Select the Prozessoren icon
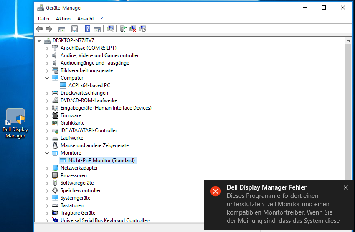The image size is (355, 232). [55, 175]
